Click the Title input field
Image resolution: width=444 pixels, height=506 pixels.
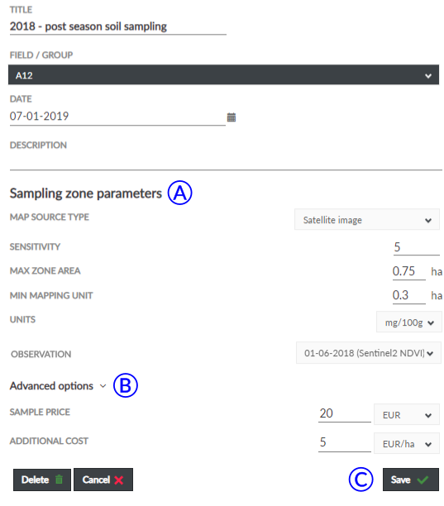coord(118,26)
